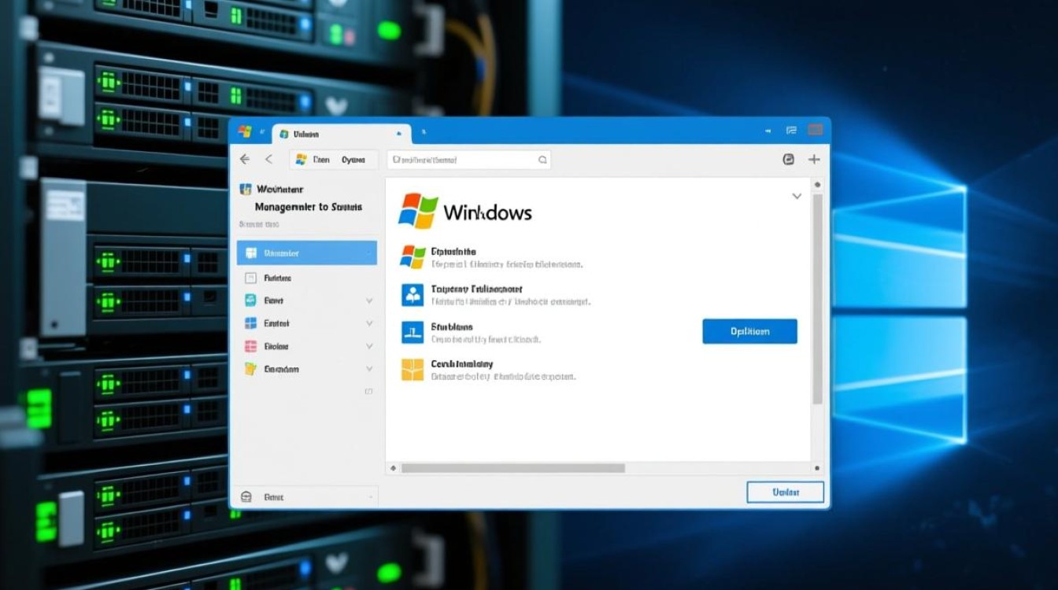The height and width of the screenshot is (590, 1058).
Task: Expand the teal-icon sidebar item chevron
Action: 369,301
